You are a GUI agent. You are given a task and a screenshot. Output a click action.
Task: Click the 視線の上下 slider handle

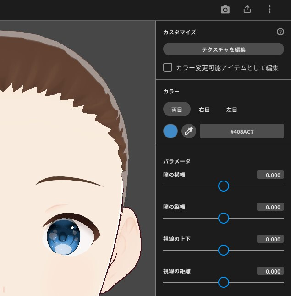pyautogui.click(x=224, y=250)
